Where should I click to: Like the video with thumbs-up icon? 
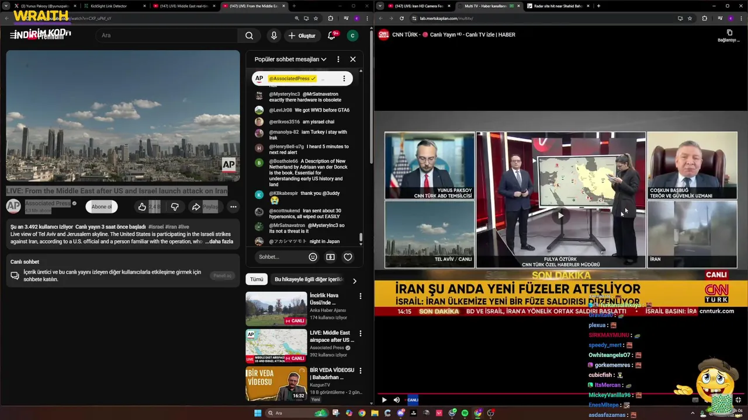tap(142, 206)
